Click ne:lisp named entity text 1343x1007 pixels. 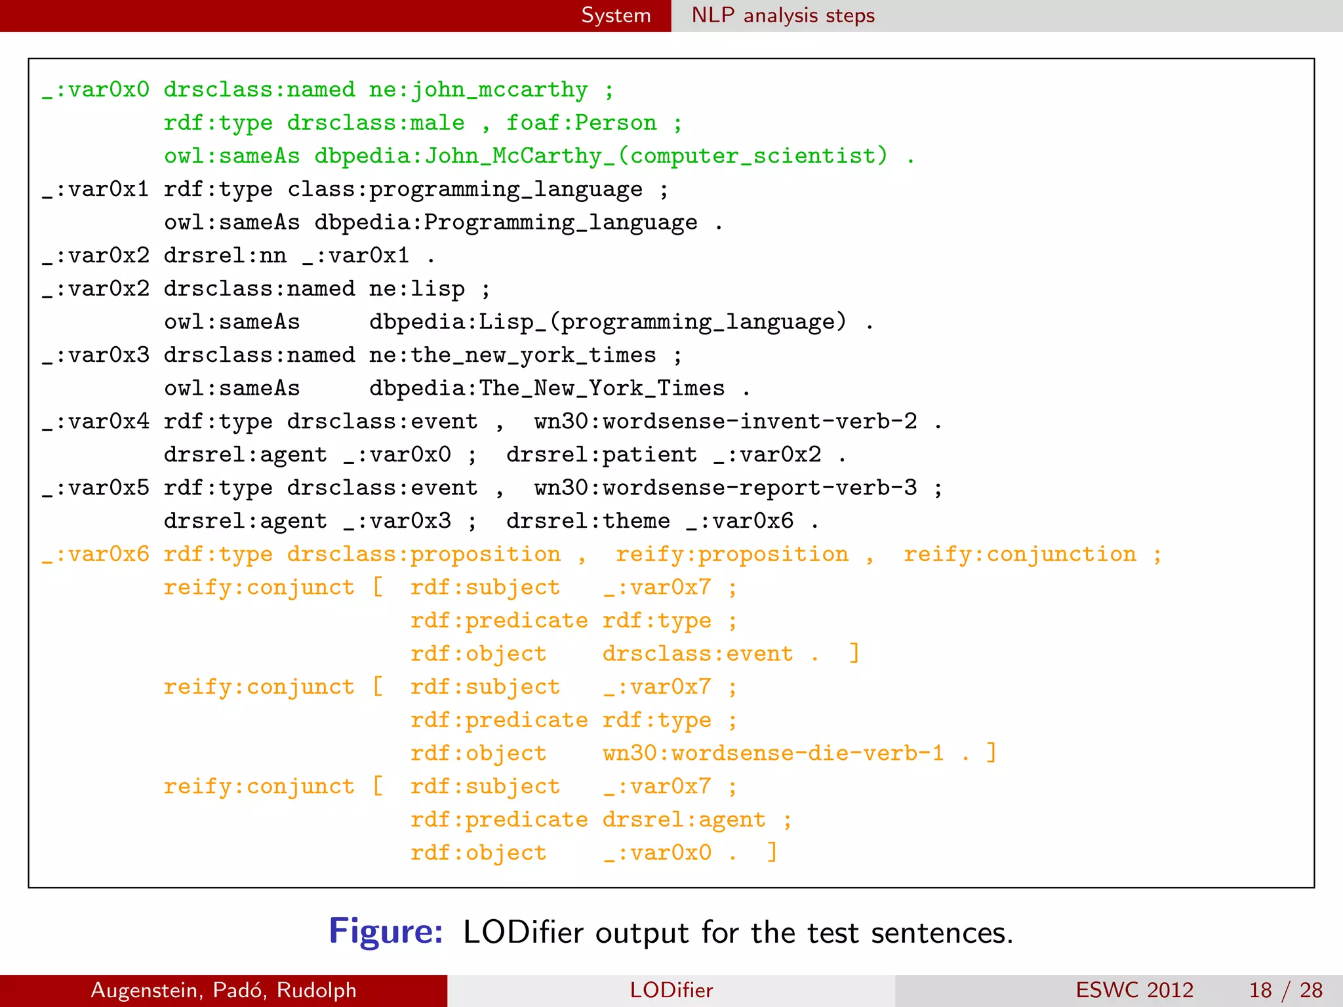[x=417, y=289]
